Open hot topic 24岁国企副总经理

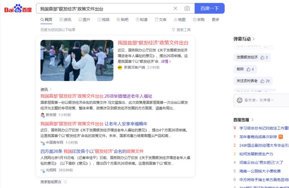pos(264,145)
